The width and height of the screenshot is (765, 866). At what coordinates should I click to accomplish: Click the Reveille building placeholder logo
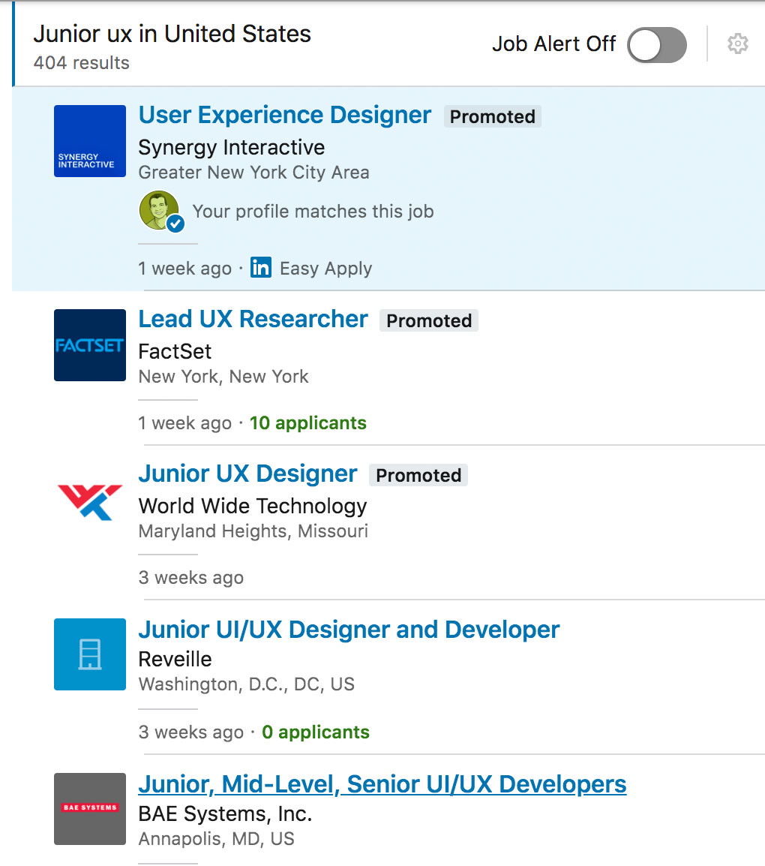tap(90, 654)
